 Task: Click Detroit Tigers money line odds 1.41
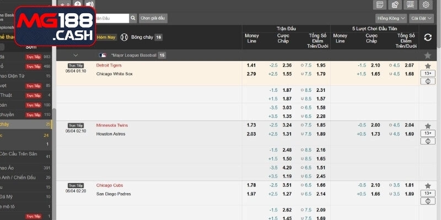(x=251, y=65)
